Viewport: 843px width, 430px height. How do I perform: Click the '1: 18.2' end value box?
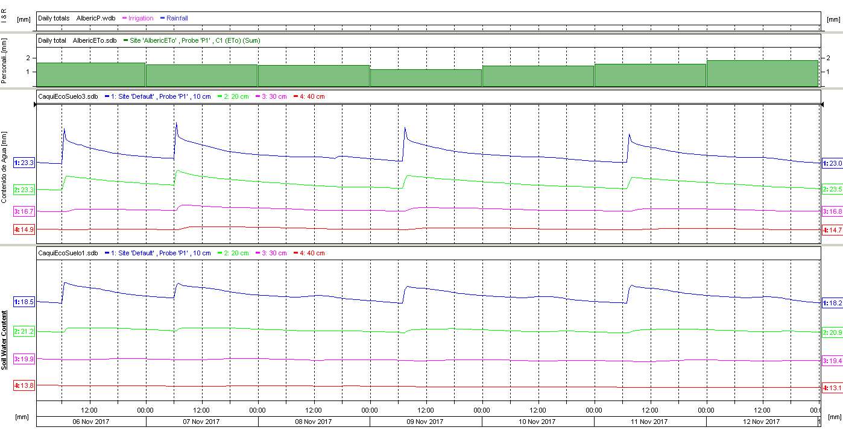point(832,303)
